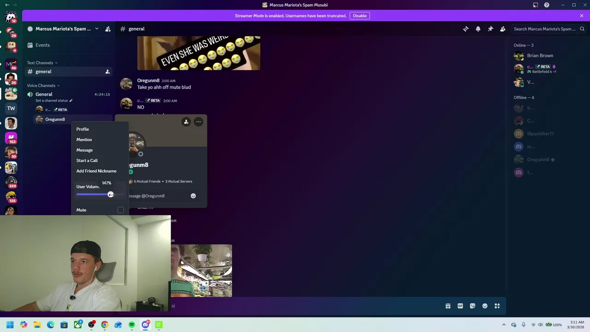590x332 pixels.
Task: Open Xbox app from the taskbar
Action: click(77, 325)
